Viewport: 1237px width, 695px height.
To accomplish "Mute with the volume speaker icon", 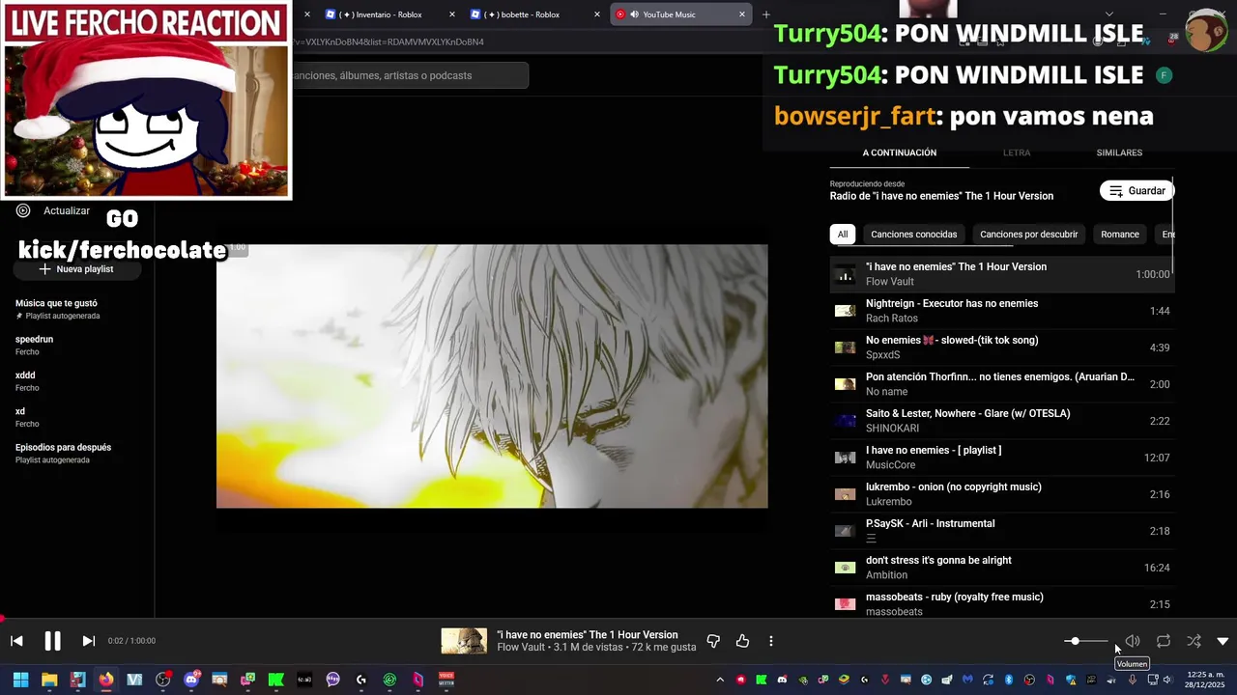I will [1133, 641].
